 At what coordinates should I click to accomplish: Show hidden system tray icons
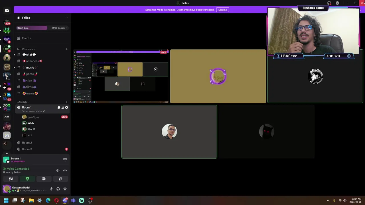pos(328,200)
